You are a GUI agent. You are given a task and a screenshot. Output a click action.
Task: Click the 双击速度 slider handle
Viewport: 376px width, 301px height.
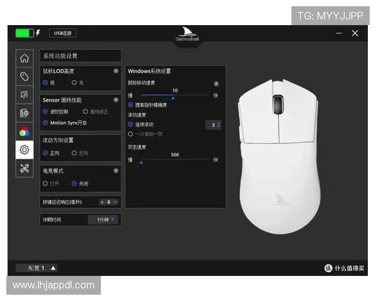point(141,162)
